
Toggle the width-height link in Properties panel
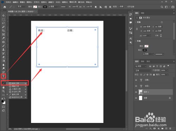coord(137,29)
